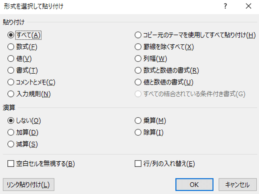Select the コメントとメモ(C) option
The image size is (259, 194).
pyautogui.click(x=11, y=82)
